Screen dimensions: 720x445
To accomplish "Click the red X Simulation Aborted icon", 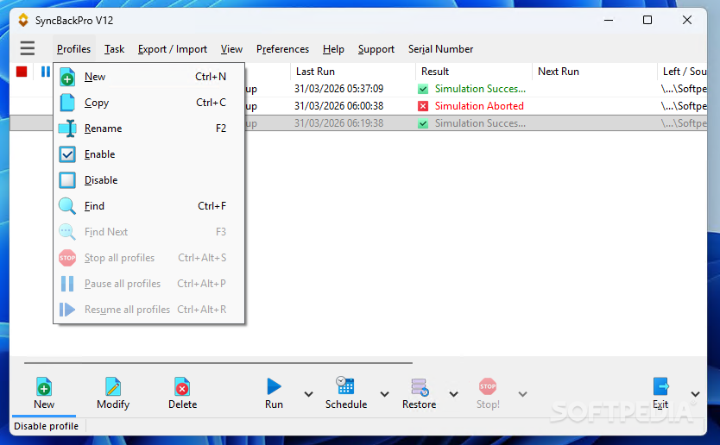I will pyautogui.click(x=423, y=106).
